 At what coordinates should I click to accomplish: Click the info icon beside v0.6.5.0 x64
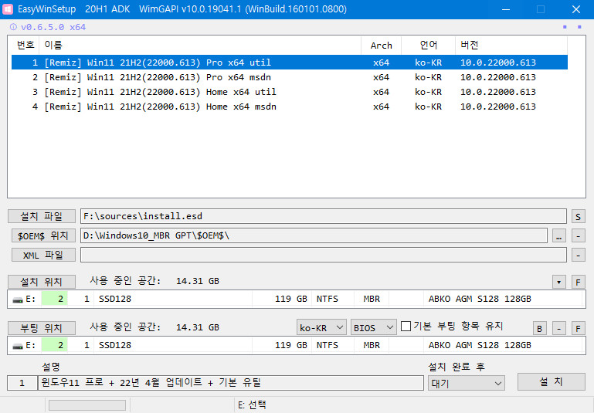point(13,27)
